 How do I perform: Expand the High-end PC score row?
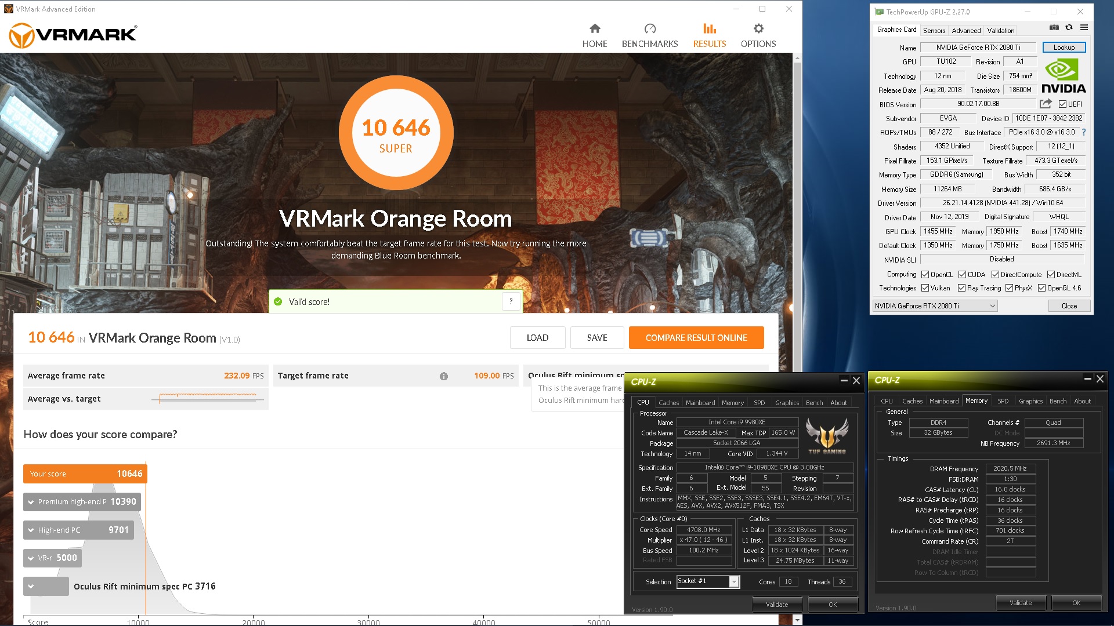(78, 530)
